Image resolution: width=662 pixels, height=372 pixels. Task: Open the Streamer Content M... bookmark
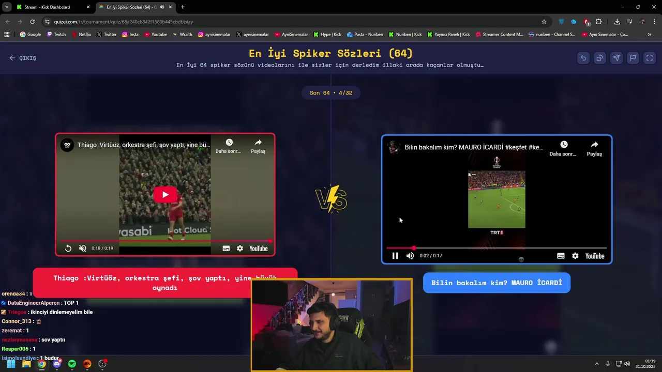[499, 35]
